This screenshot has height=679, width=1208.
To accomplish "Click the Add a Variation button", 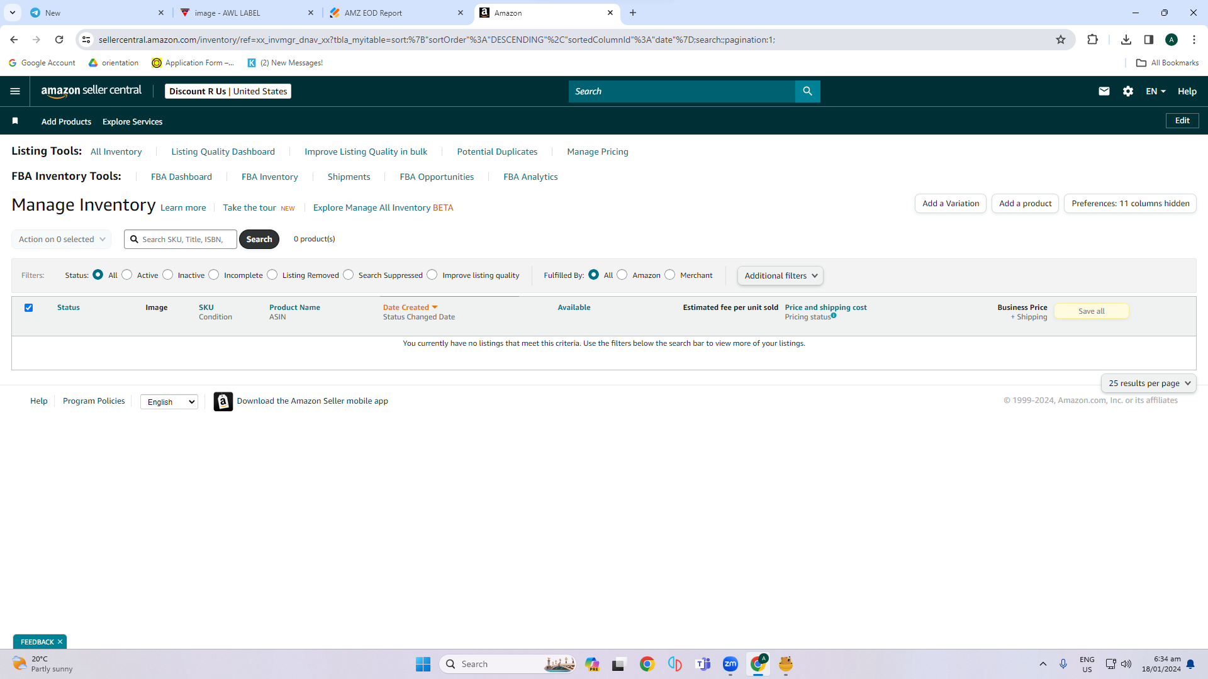I will (x=951, y=204).
